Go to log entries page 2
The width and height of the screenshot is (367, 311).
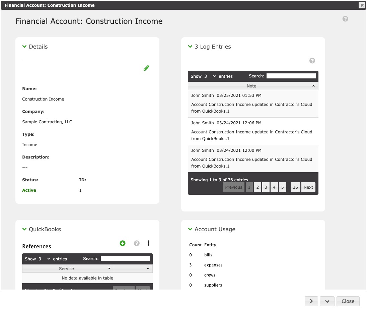point(258,187)
